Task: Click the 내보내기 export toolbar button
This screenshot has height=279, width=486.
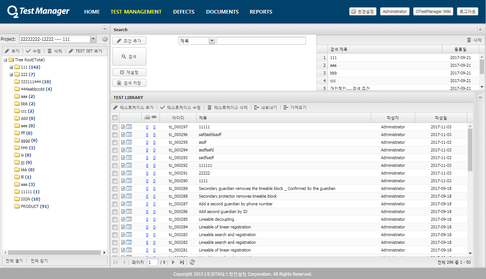Action: [266, 107]
